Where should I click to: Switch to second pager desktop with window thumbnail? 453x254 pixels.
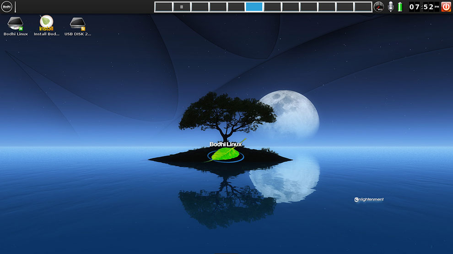click(x=182, y=7)
